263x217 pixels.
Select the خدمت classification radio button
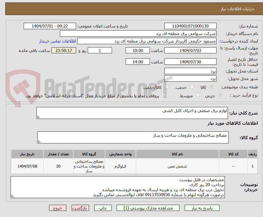(192, 87)
